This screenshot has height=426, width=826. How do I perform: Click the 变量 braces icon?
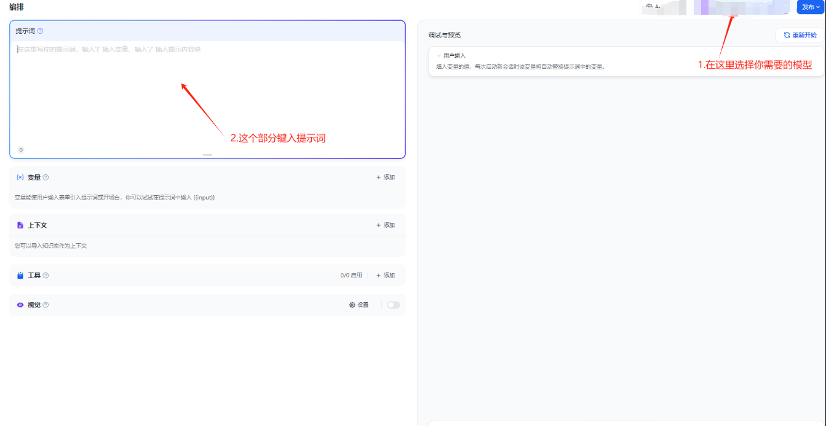click(20, 177)
